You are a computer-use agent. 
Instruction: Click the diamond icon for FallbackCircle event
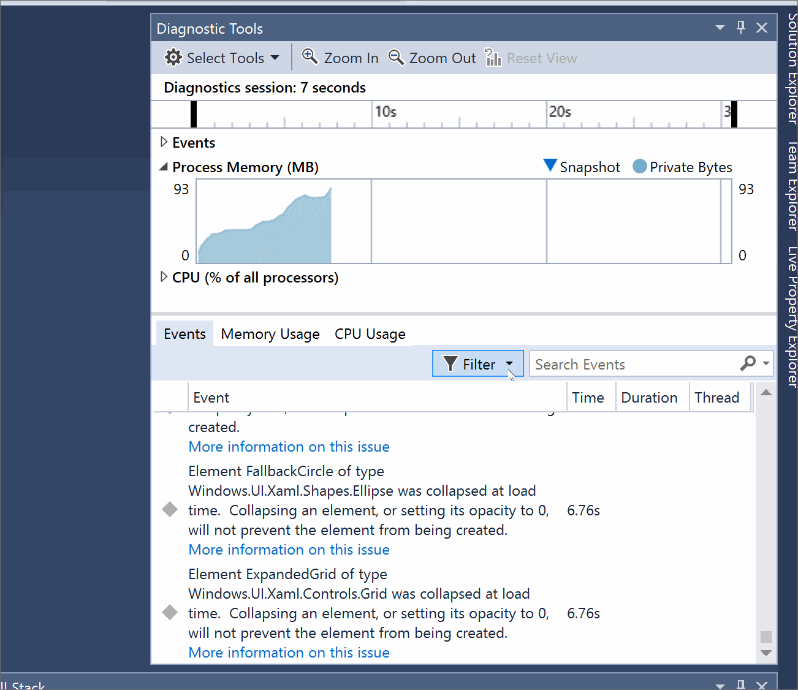170,510
